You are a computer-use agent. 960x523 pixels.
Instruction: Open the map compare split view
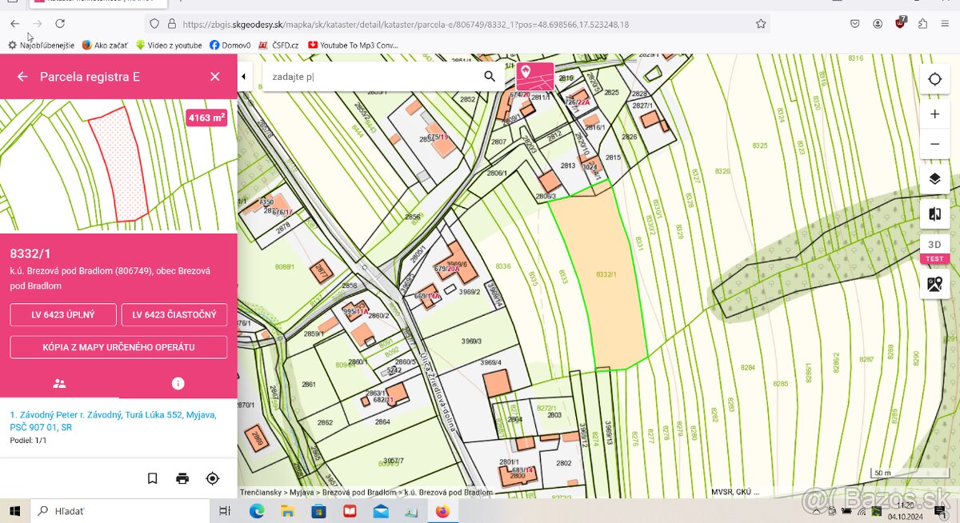934,214
